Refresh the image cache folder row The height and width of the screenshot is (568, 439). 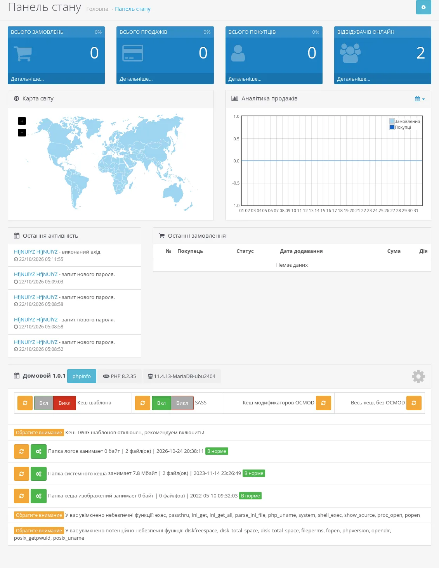(22, 496)
